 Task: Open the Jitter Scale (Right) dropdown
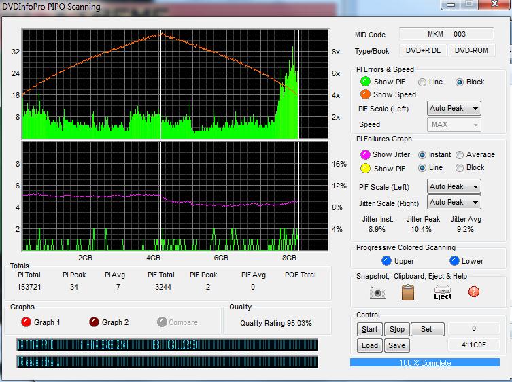tap(454, 202)
